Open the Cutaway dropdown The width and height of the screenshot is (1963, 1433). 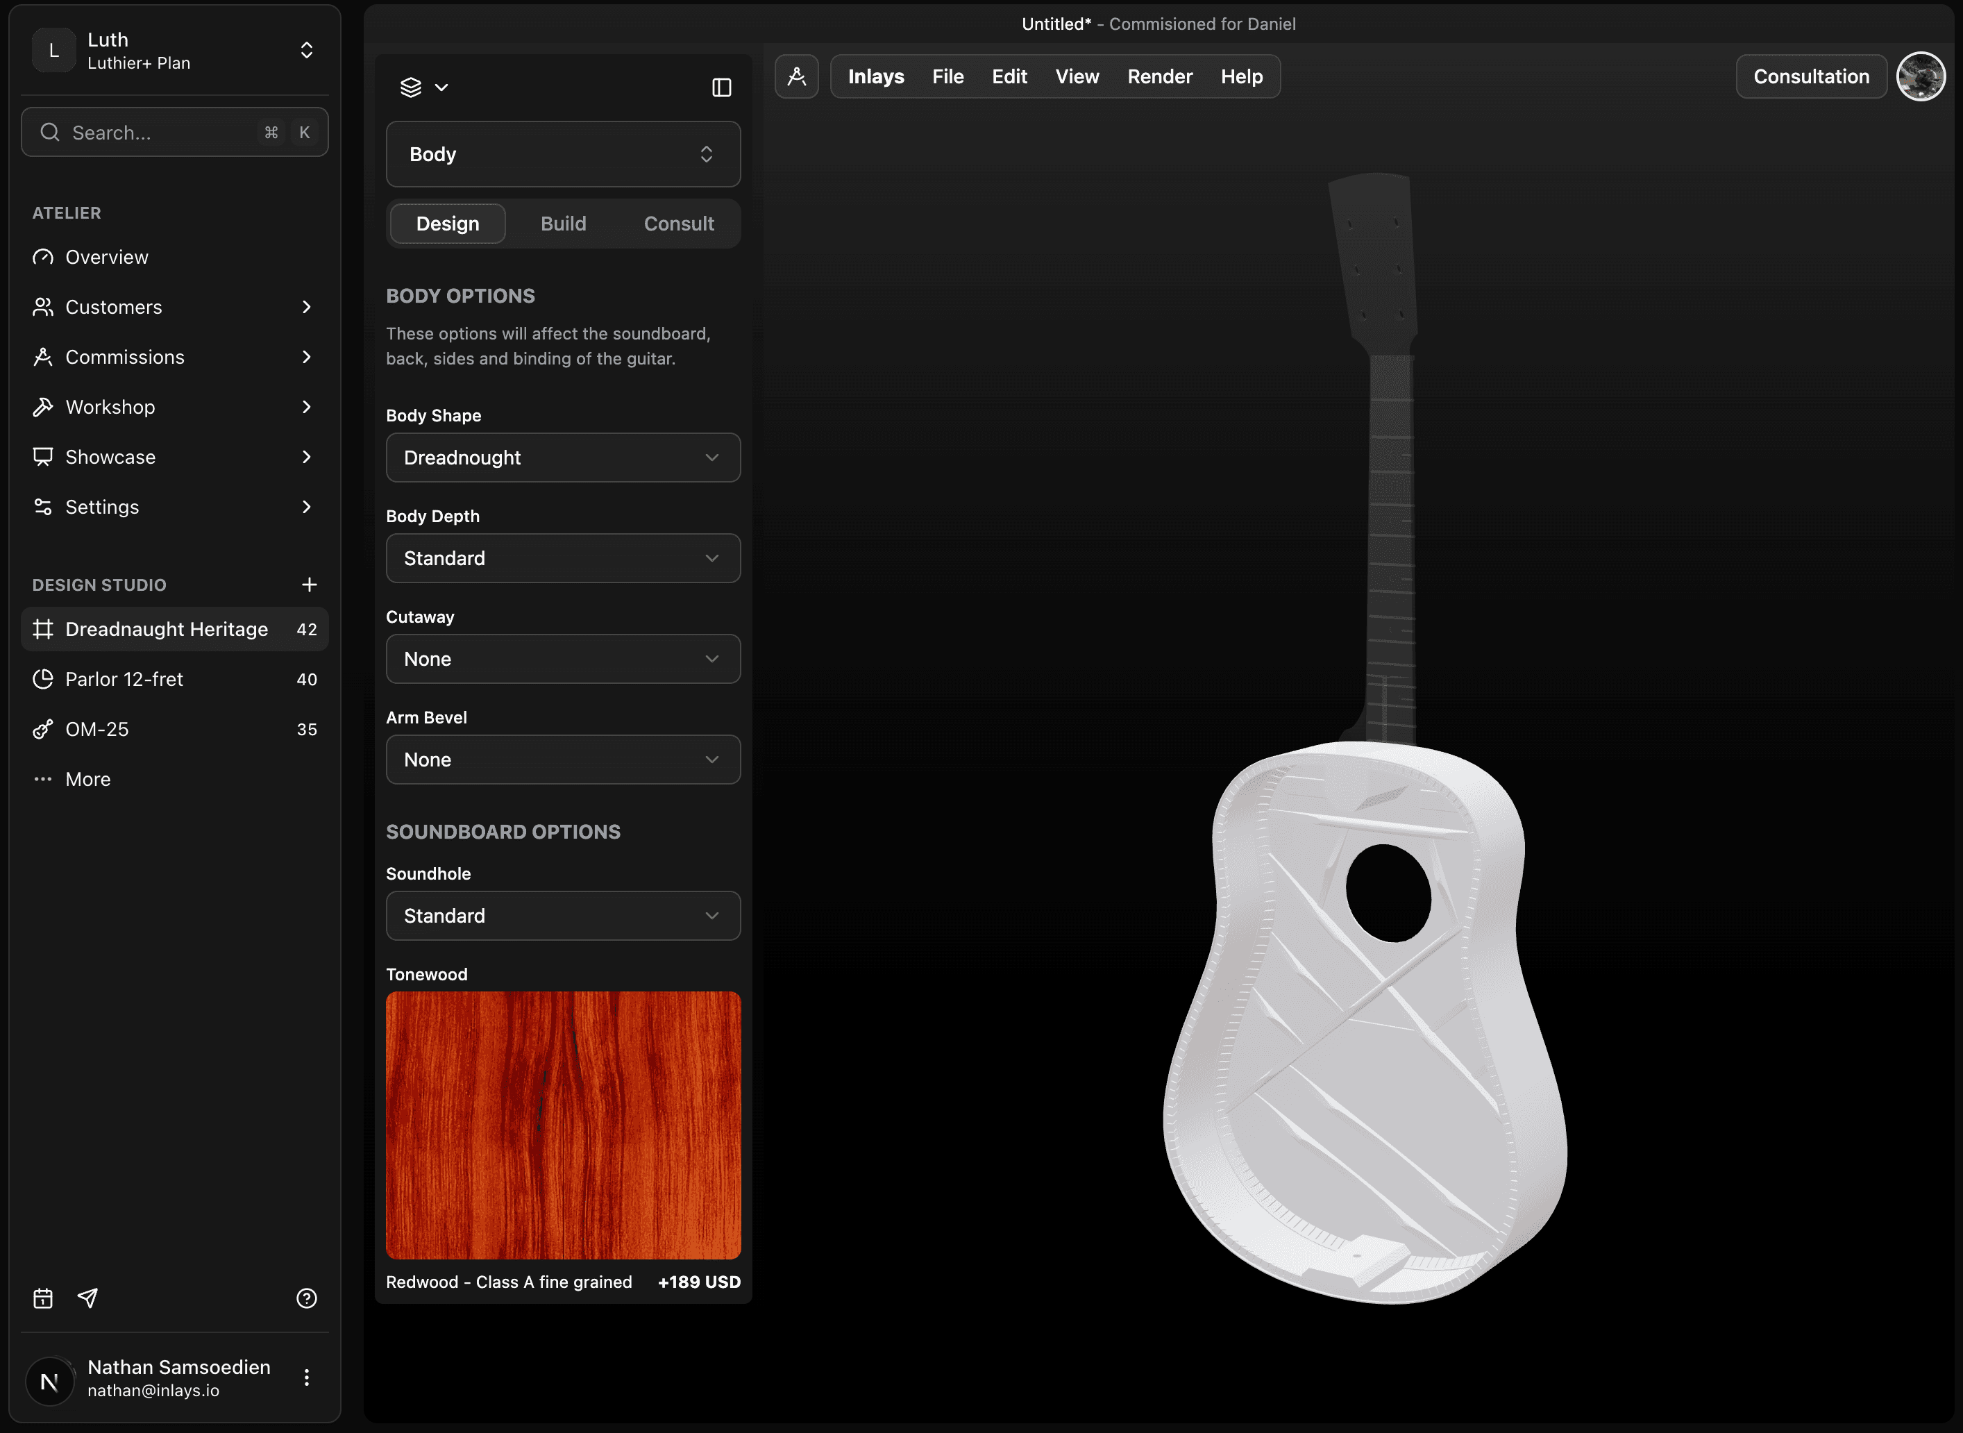[563, 658]
